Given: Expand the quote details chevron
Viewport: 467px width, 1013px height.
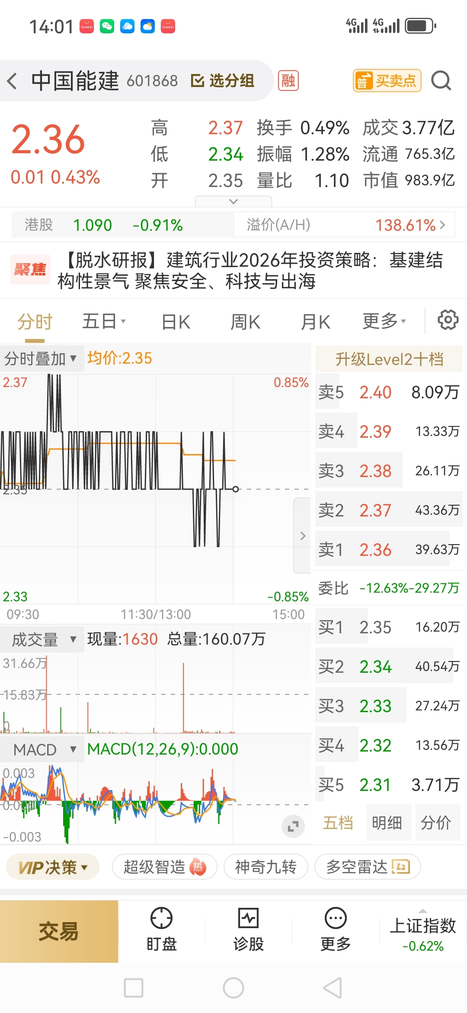Looking at the screenshot, I should tap(233, 201).
